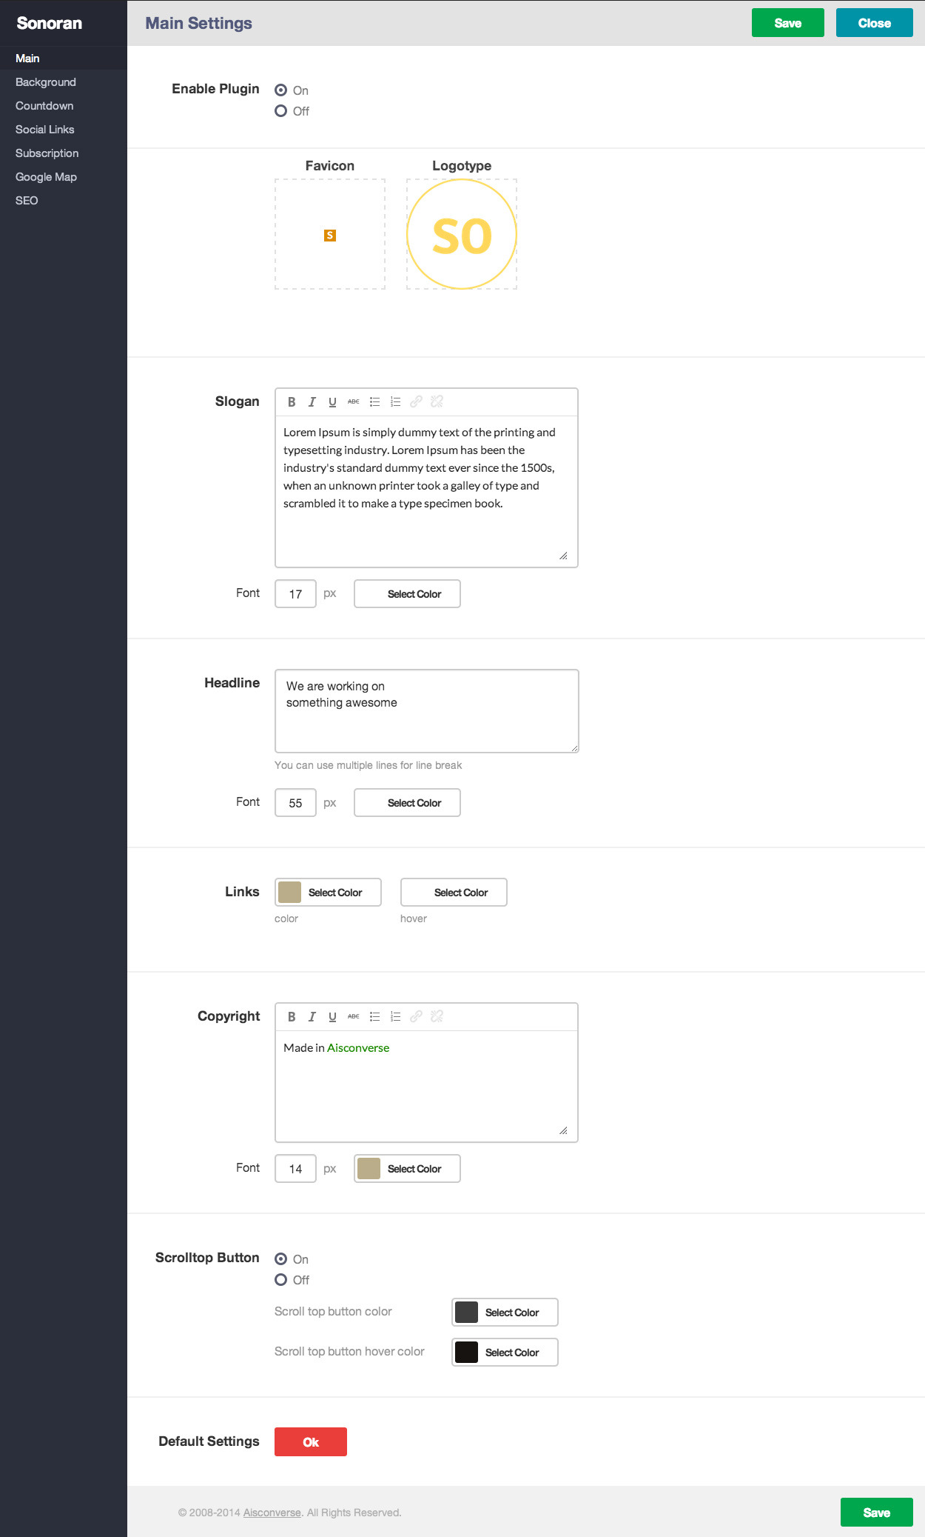925x1537 pixels.
Task: Click italic icon in Copyright editor
Action: tap(312, 1017)
